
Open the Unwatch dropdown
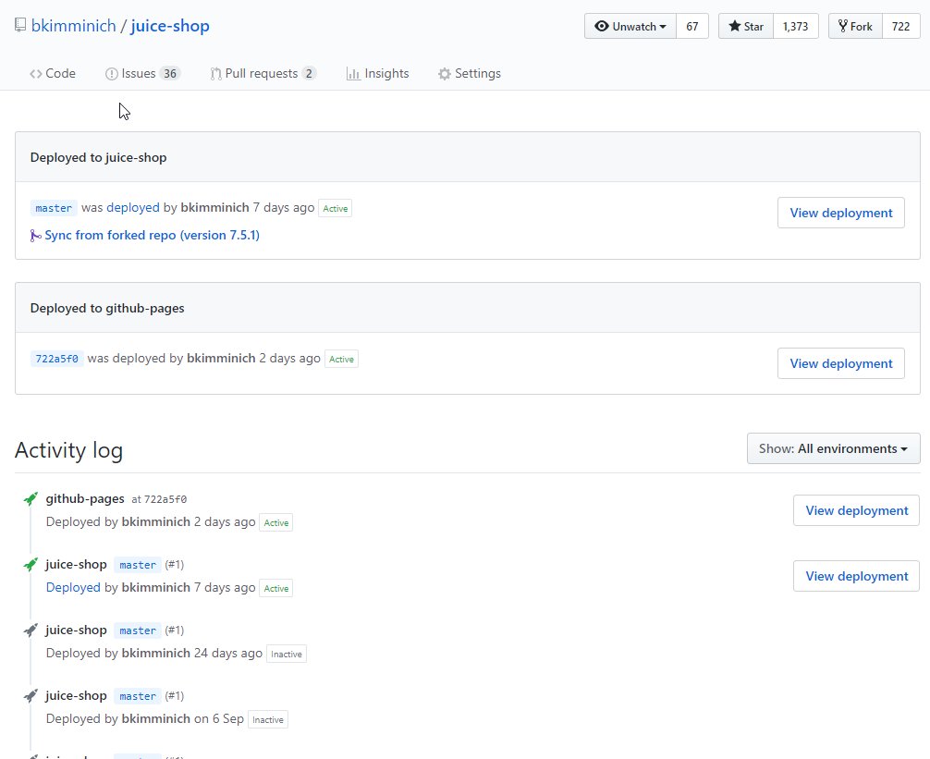(630, 26)
